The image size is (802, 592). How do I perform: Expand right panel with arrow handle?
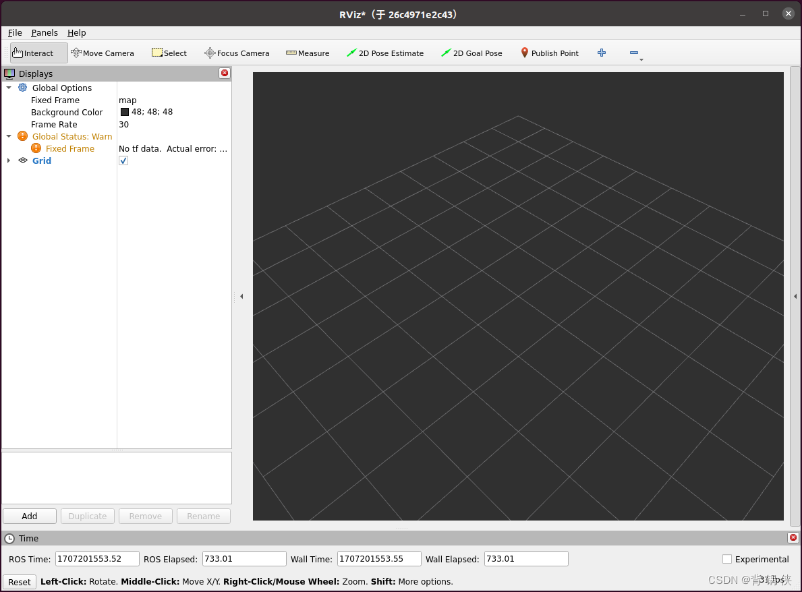(x=795, y=296)
